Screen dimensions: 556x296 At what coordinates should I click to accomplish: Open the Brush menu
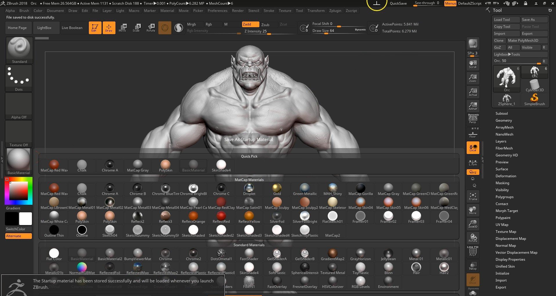coord(24,11)
